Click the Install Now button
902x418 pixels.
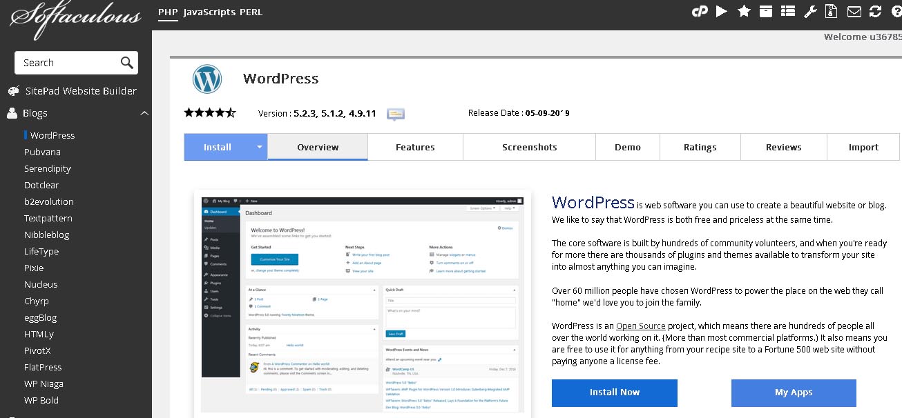pos(615,392)
